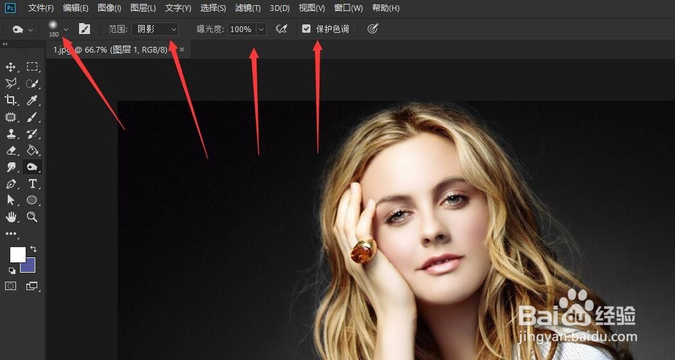Click the Photoshop Ps logo icon
675x360 pixels.
coord(10,8)
